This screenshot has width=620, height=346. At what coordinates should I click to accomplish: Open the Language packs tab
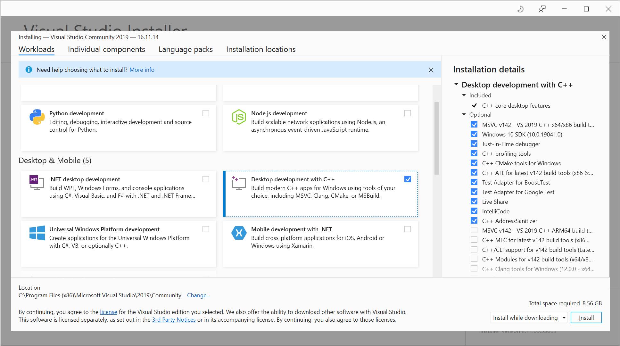pyautogui.click(x=186, y=49)
